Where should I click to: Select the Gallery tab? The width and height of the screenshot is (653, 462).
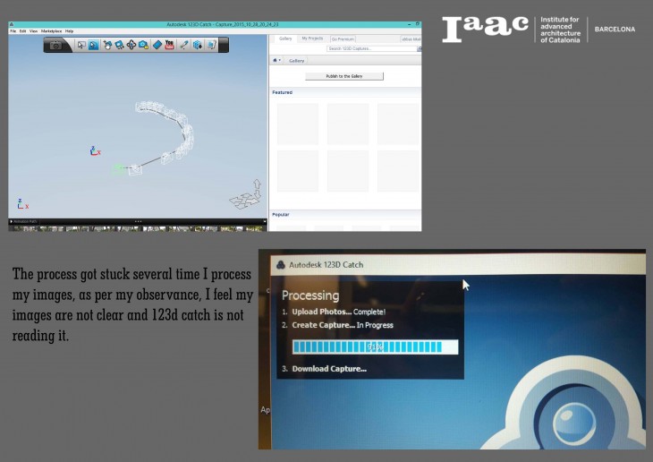(285, 38)
